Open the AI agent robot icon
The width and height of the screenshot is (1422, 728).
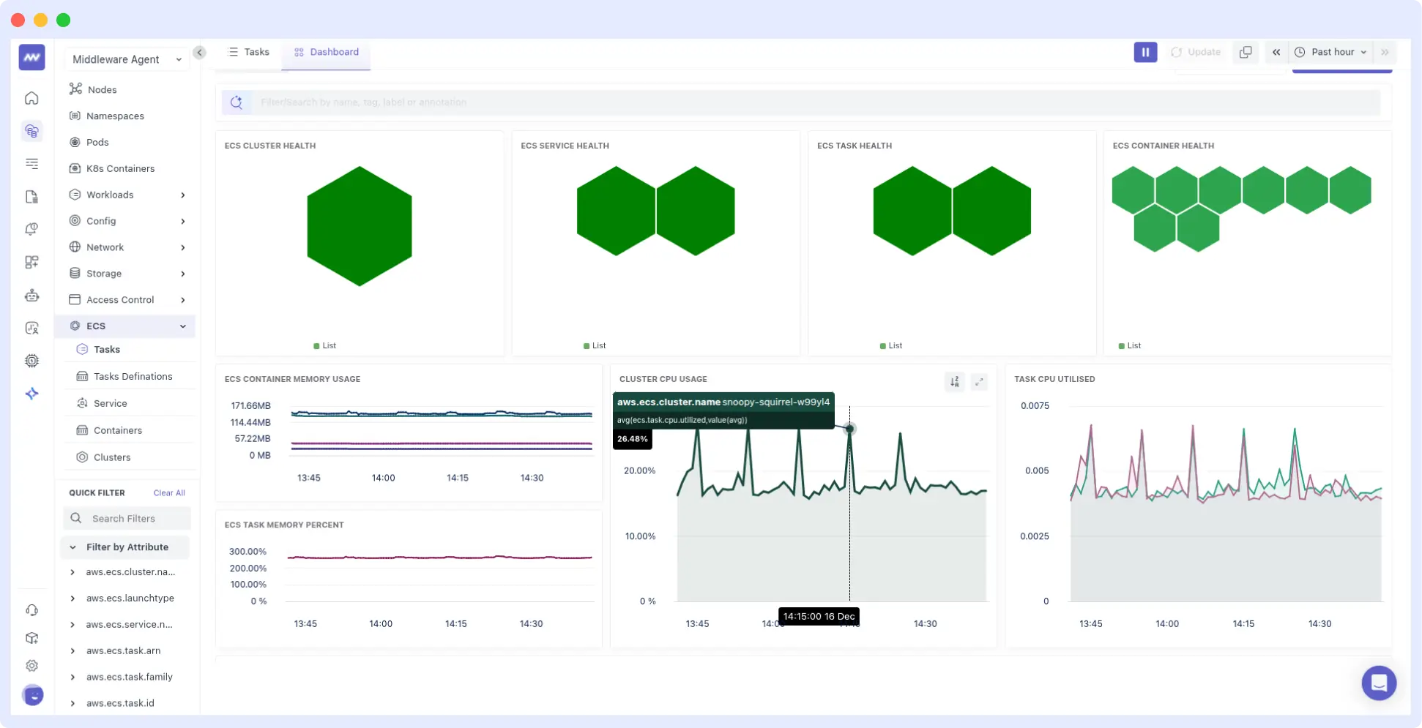point(32,295)
